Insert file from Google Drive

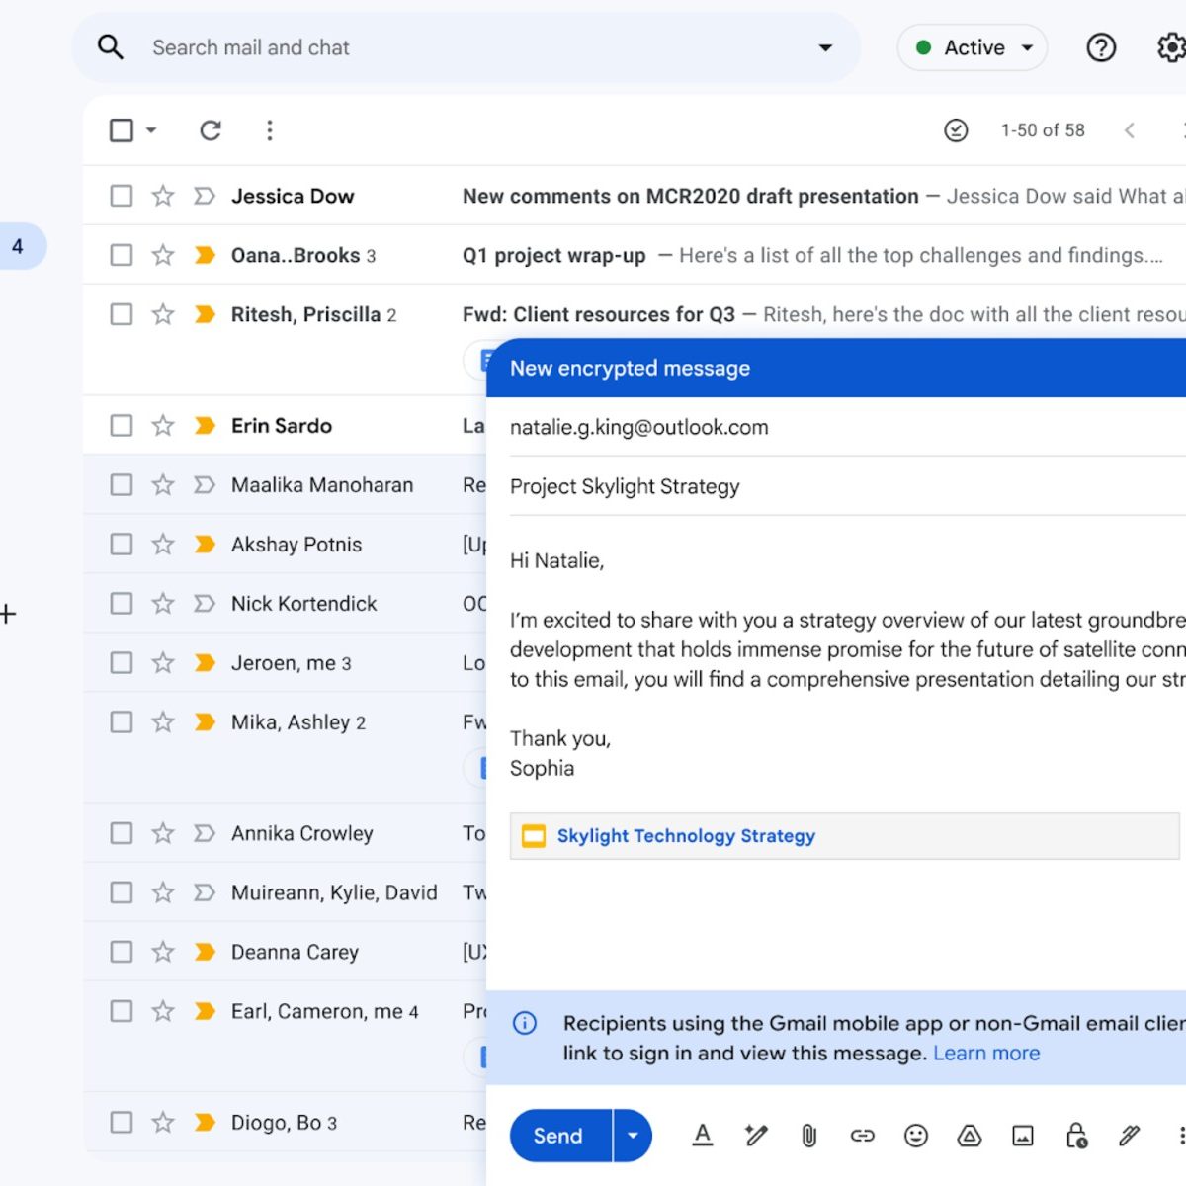970,1136
